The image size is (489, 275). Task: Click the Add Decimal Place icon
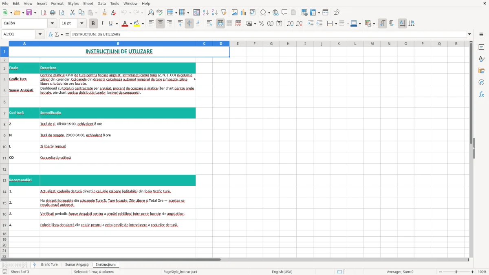tap(290, 24)
